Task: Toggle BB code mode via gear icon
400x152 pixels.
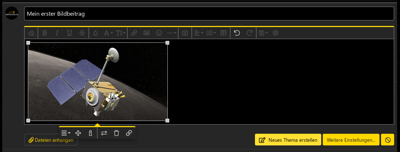Action: coord(275,33)
